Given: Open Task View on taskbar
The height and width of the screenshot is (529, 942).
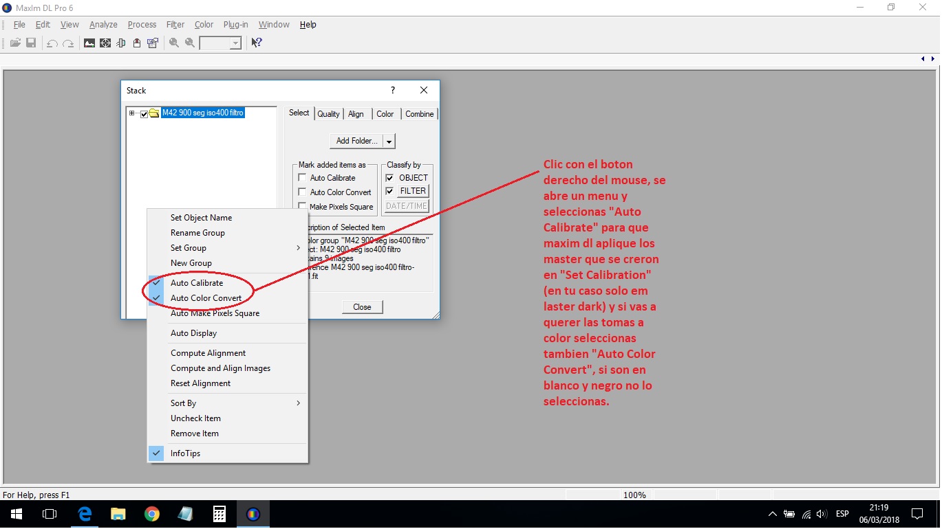Looking at the screenshot, I should [x=49, y=514].
